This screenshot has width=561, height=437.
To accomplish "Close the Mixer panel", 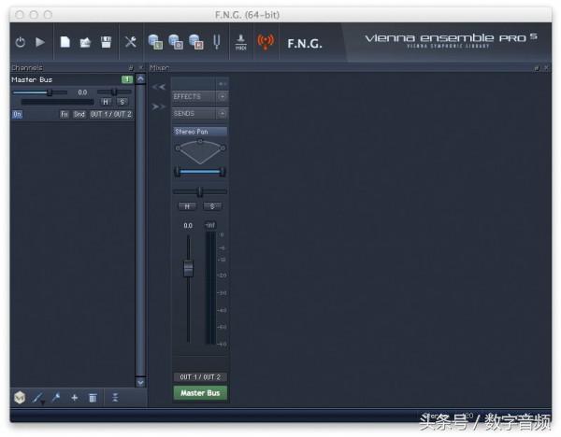I will pos(546,67).
